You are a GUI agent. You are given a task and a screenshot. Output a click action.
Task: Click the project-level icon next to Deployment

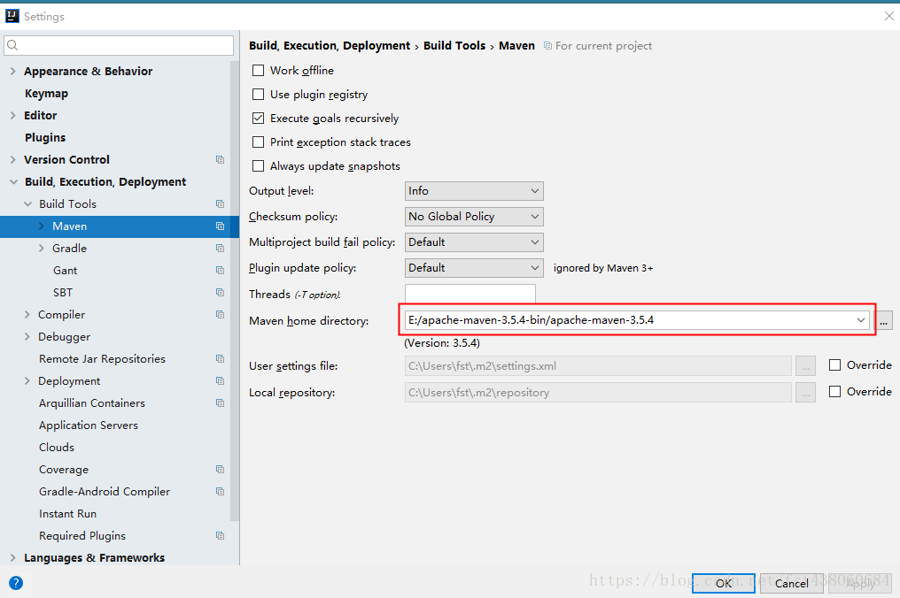click(x=220, y=380)
